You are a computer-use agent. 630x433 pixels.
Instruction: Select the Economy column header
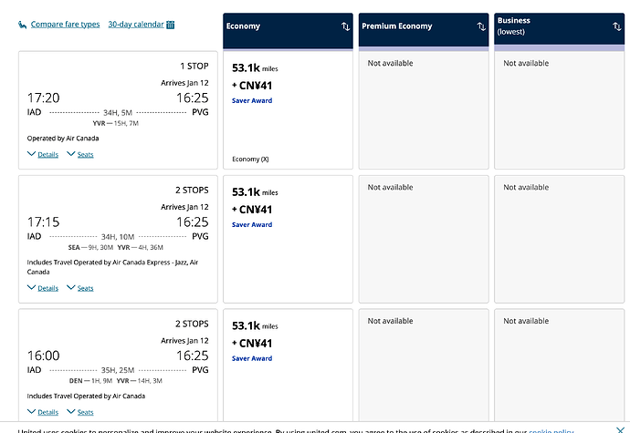(x=289, y=31)
